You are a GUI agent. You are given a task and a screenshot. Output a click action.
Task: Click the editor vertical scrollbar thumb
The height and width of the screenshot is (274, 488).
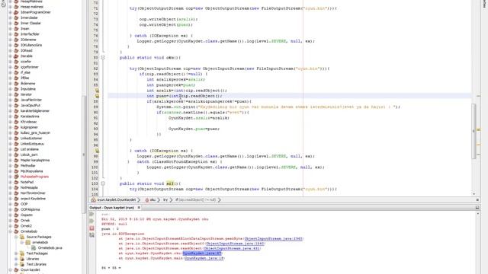[x=474, y=131]
